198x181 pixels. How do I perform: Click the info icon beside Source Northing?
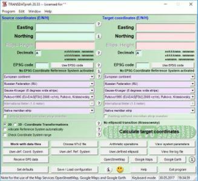99,36
